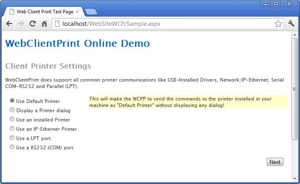The height and width of the screenshot is (184, 300).
Task: Click the forward navigation arrow
Action: [21, 24]
